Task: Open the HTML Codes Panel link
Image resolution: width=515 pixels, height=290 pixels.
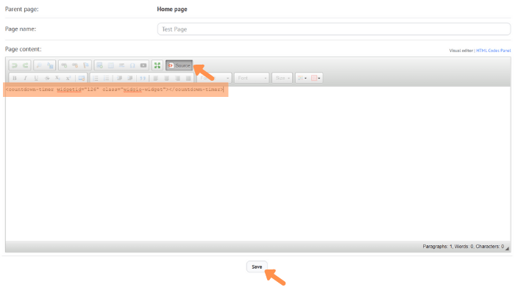Action: [x=494, y=51]
